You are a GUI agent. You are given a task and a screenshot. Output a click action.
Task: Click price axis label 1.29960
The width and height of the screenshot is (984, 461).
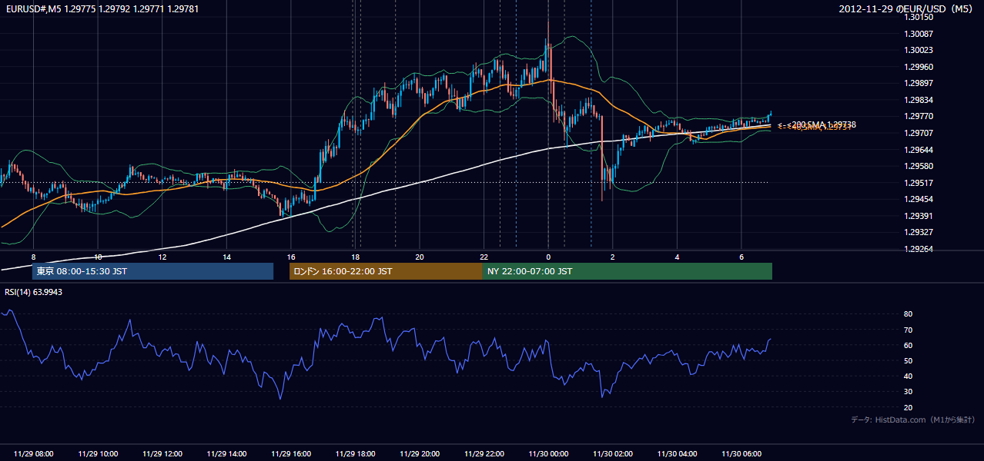[919, 67]
